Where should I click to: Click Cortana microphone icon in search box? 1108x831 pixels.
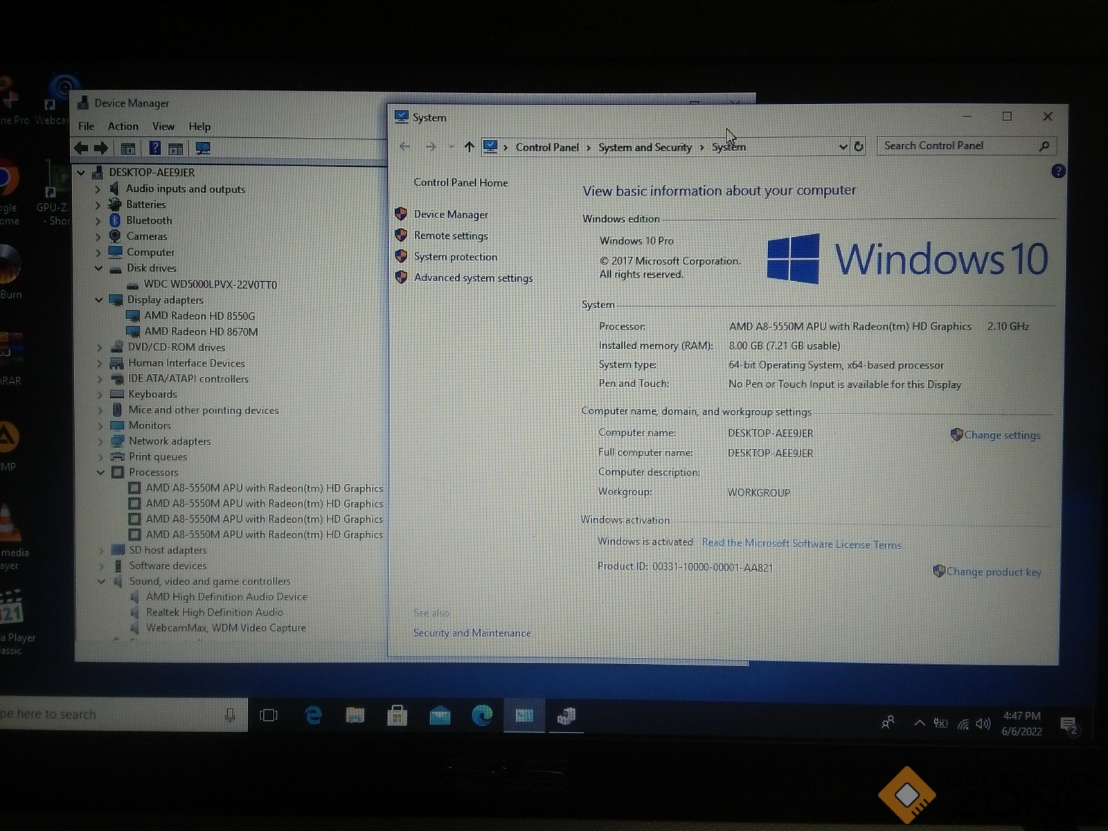(230, 715)
